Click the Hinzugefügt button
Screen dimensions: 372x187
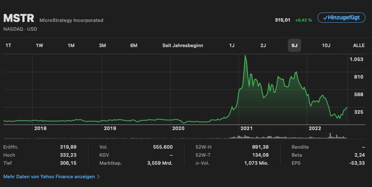[341, 18]
